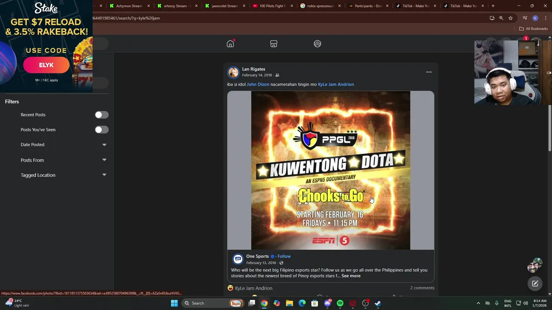Click the One Sports page name

click(x=257, y=256)
